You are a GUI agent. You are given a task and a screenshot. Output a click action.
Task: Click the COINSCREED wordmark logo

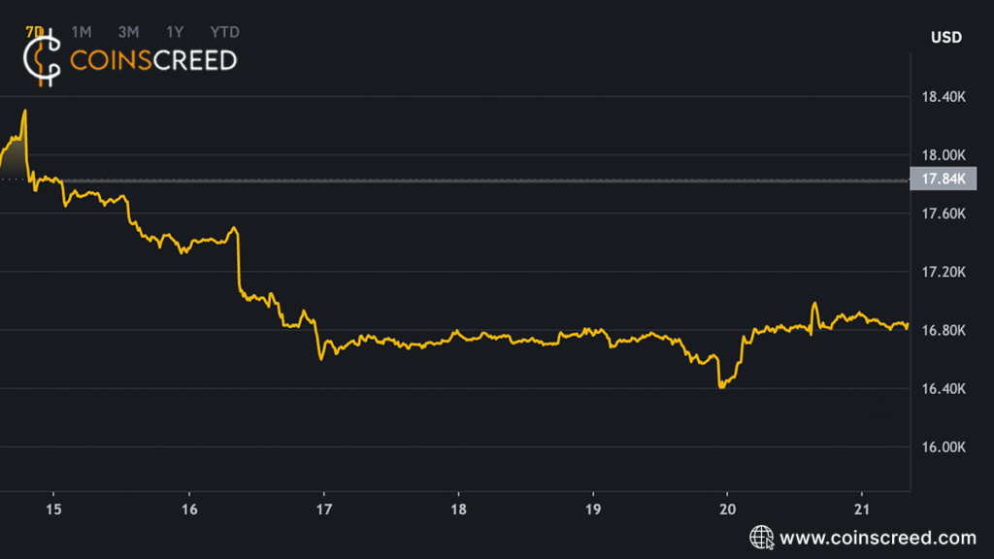click(155, 60)
